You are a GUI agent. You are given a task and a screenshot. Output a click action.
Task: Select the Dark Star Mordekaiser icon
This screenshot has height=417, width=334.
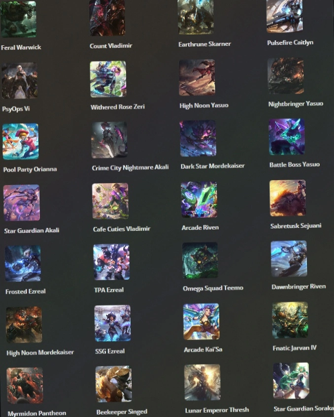[x=198, y=138]
